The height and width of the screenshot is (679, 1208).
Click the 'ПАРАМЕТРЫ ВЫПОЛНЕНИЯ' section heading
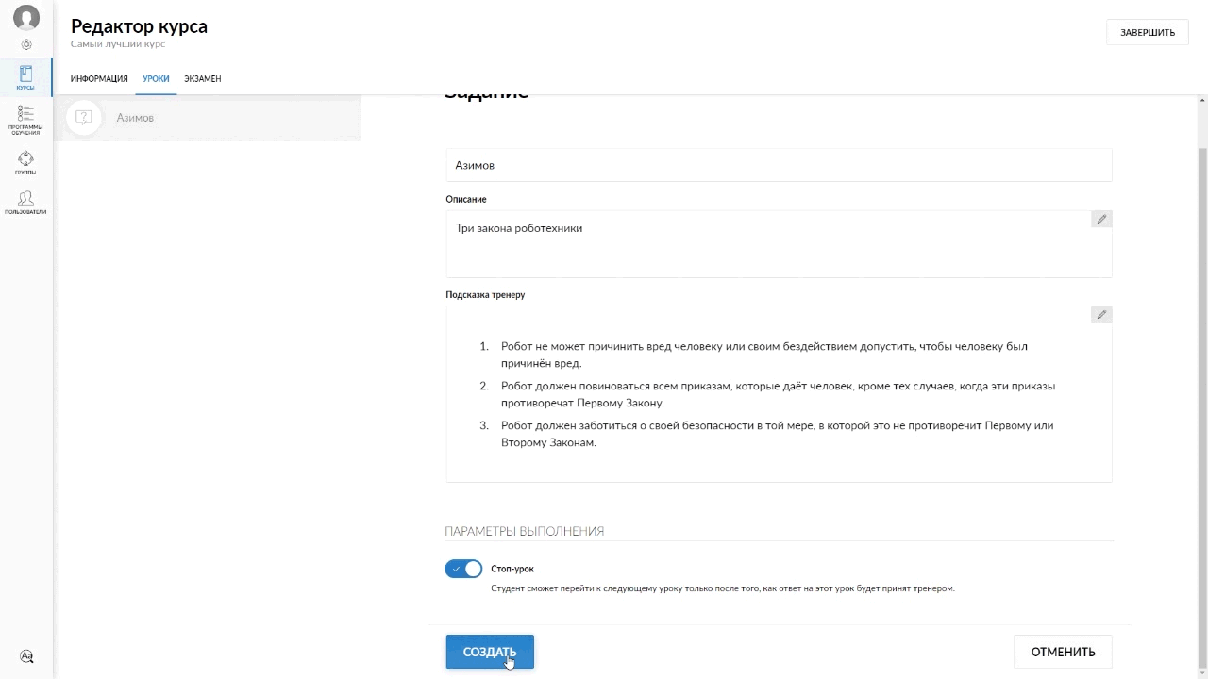[525, 531]
